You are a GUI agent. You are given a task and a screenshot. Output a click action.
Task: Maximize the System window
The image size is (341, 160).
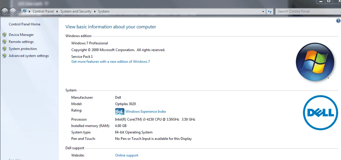pos(329,1)
